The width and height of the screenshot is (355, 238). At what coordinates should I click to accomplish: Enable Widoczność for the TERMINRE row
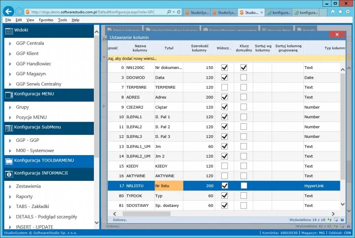[x=224, y=87]
